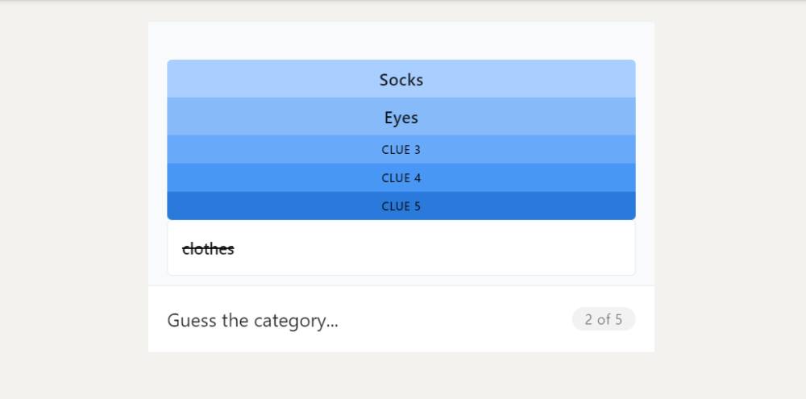This screenshot has height=399, width=806.
Task: Click the '2 of 5' guess counter badge
Action: point(604,319)
